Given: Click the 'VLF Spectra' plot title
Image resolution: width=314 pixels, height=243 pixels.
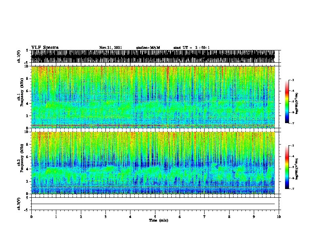Looking at the screenshot, I should (x=45, y=47).
